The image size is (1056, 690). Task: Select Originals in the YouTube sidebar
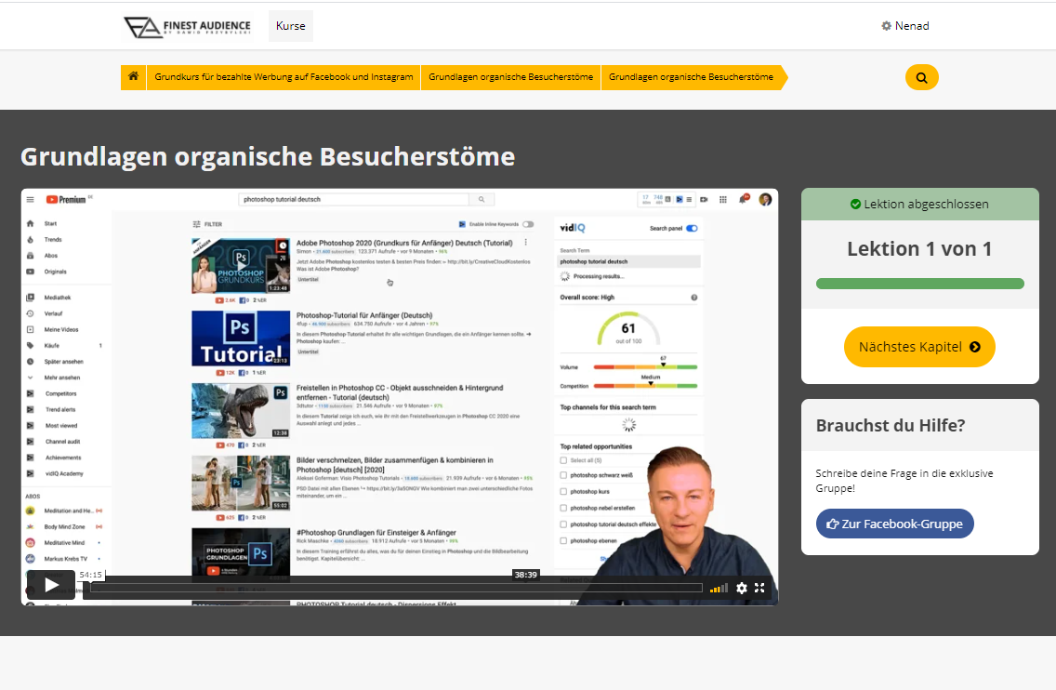click(x=55, y=272)
